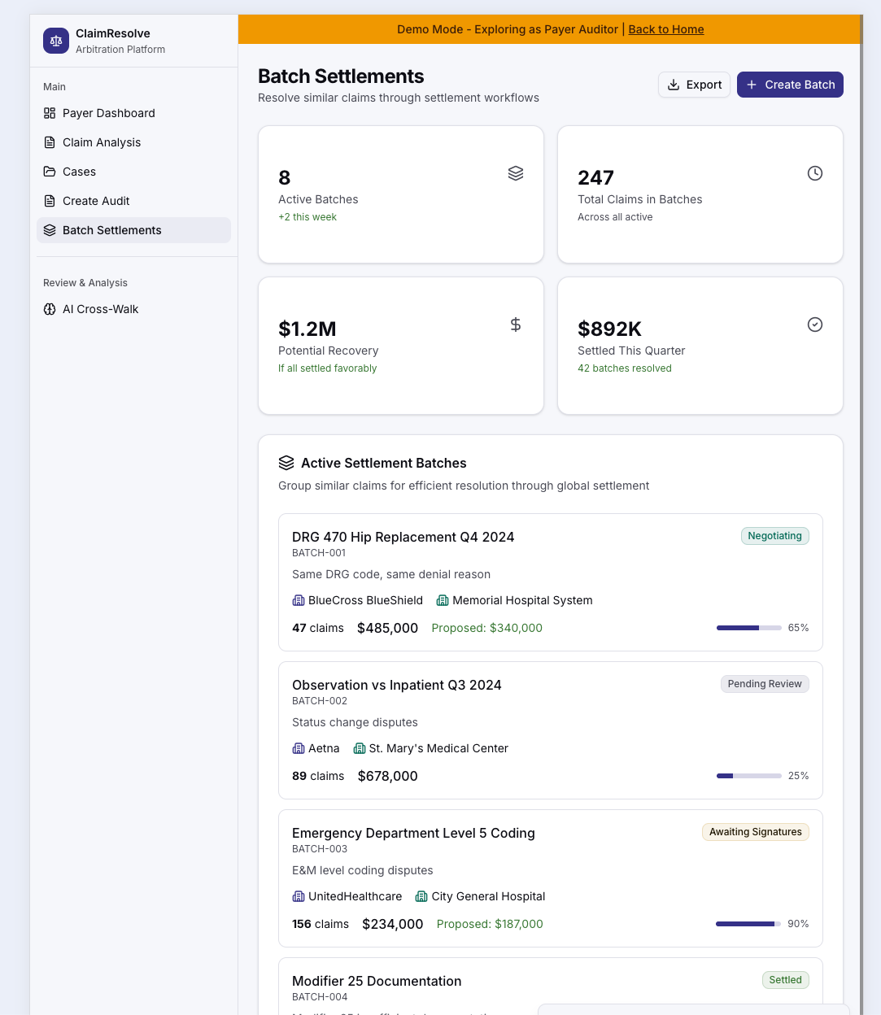Click the Create Batch button
Screen dimensions: 881x1015
tap(790, 85)
